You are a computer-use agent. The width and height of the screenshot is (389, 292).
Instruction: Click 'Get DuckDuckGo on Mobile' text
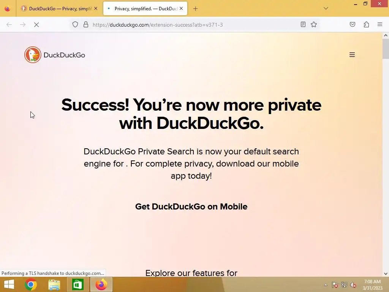pos(191,206)
